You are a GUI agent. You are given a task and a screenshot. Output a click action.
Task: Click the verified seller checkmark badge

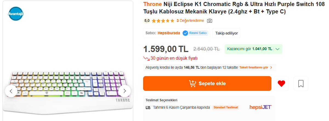coord(185,33)
